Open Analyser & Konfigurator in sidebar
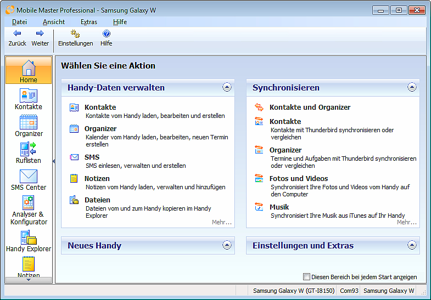 click(x=29, y=210)
